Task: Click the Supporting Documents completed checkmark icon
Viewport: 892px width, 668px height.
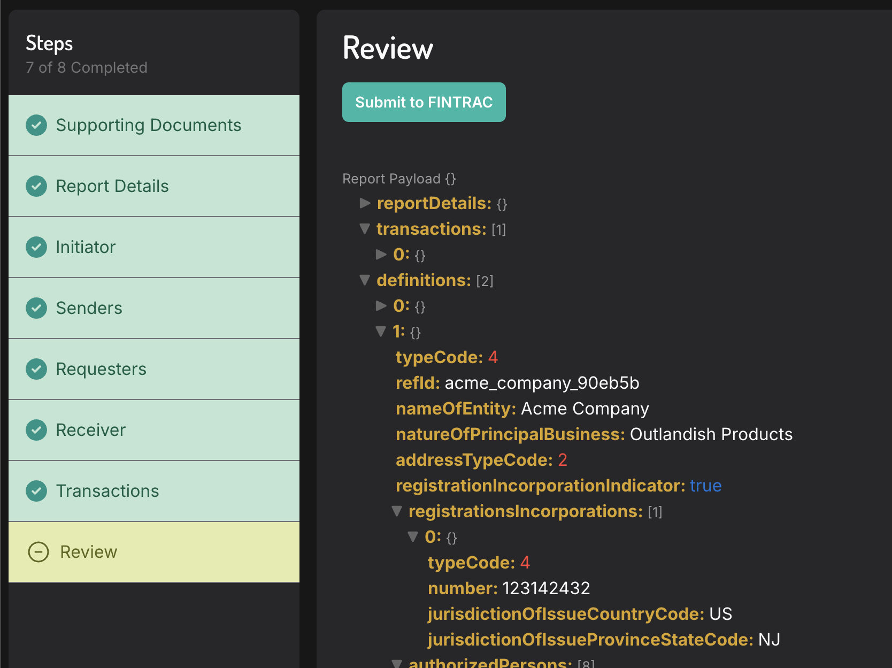Action: click(36, 125)
